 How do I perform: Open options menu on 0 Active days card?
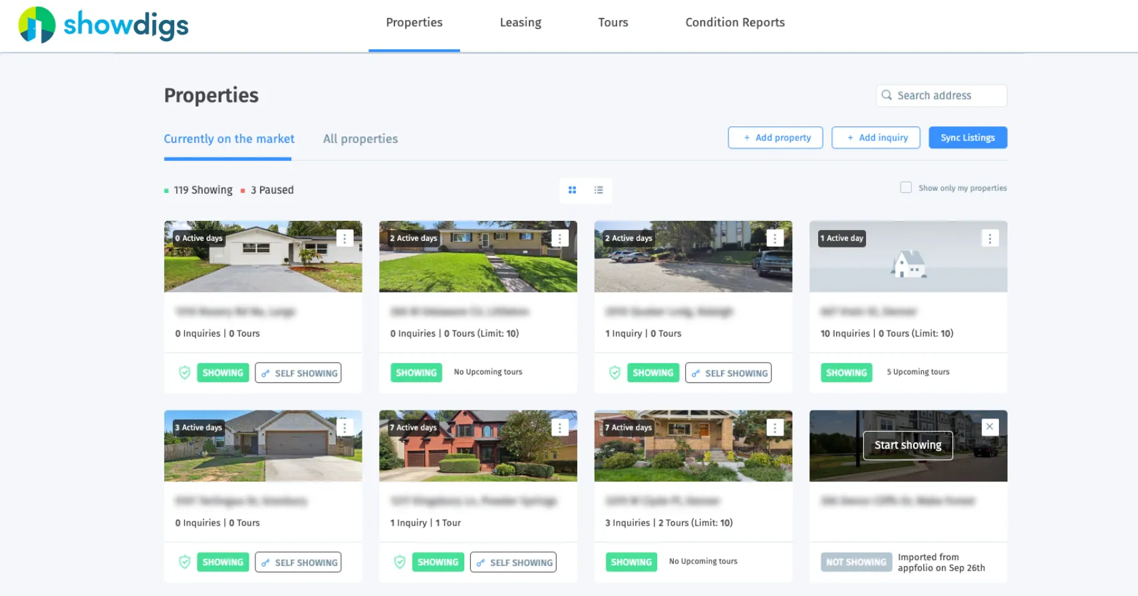(x=345, y=238)
